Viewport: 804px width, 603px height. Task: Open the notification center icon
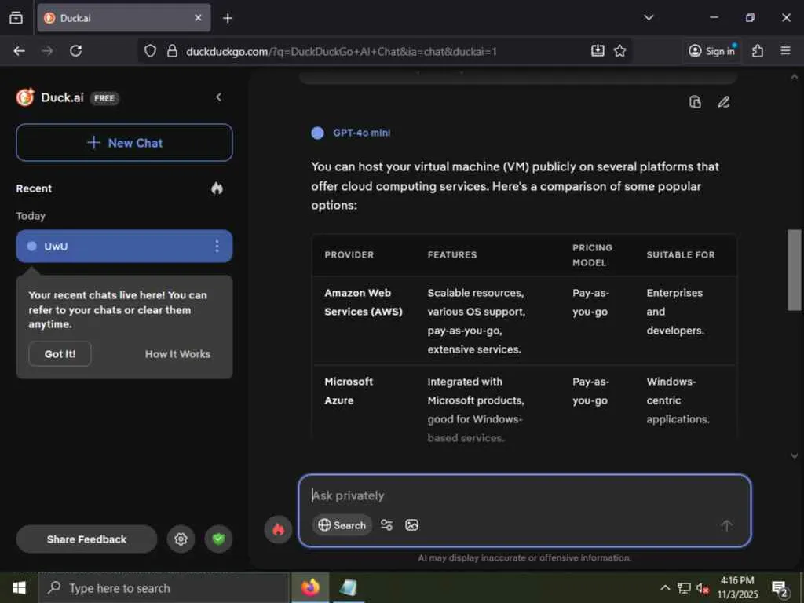(780, 589)
